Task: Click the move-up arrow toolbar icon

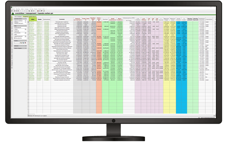Action: 25,11
